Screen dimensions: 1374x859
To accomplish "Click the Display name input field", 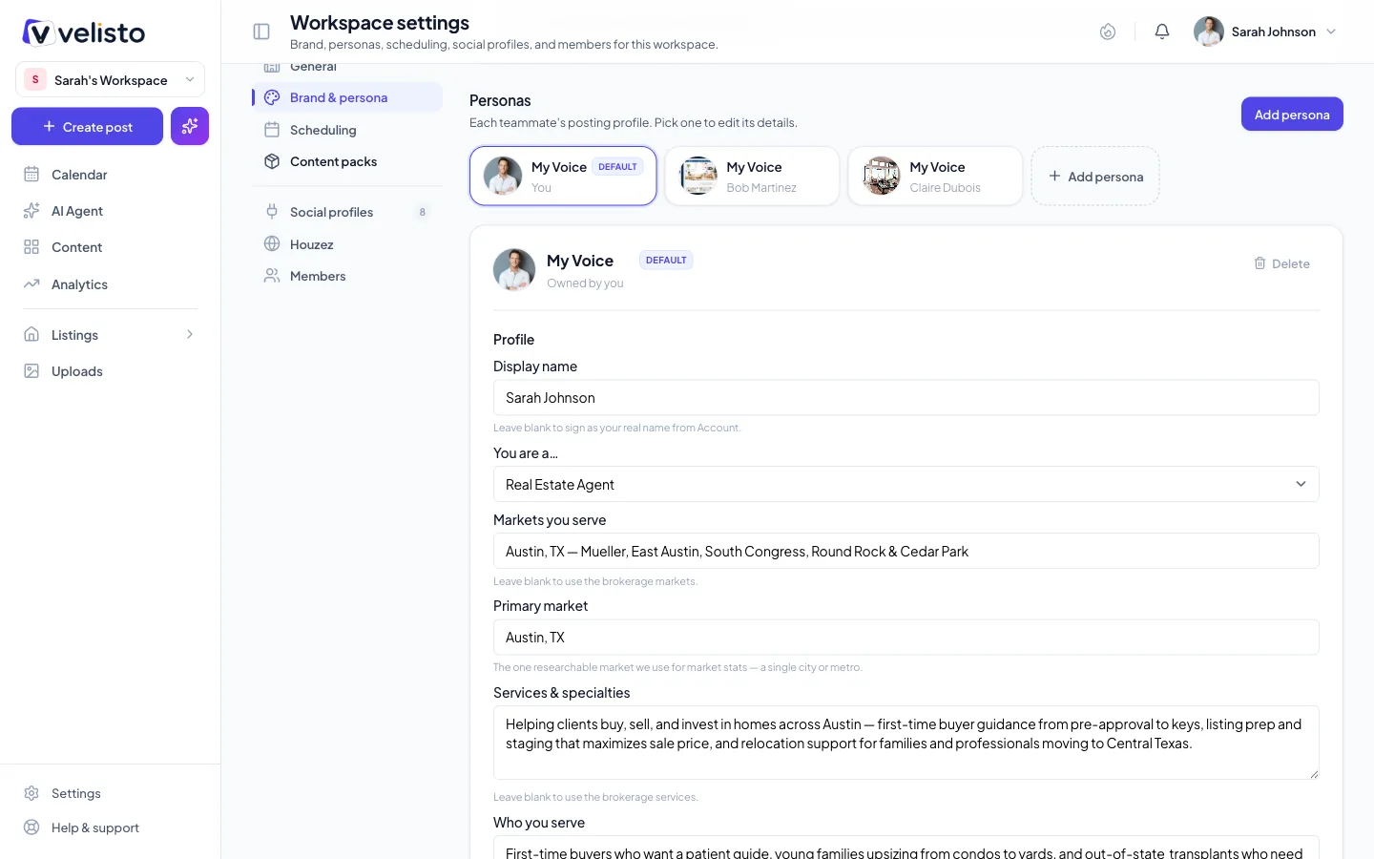I will (x=906, y=398).
